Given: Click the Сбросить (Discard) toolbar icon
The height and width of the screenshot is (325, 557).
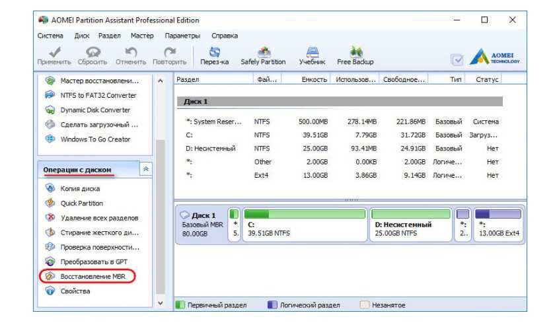Looking at the screenshot, I should pos(93,54).
